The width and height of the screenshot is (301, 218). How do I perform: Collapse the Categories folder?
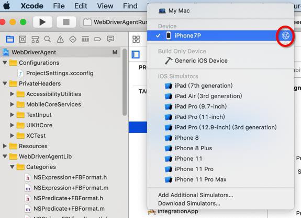click(12, 167)
